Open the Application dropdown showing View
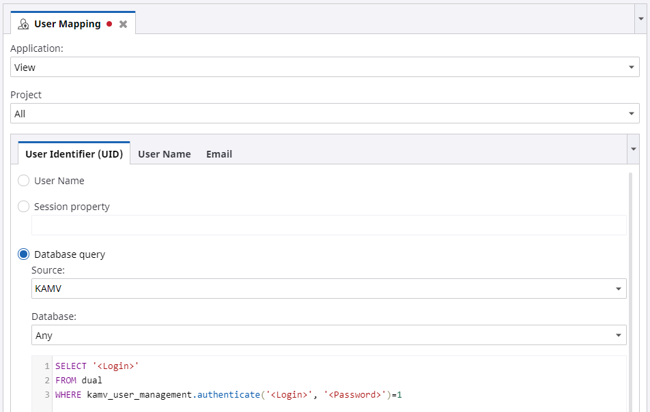 pos(632,67)
